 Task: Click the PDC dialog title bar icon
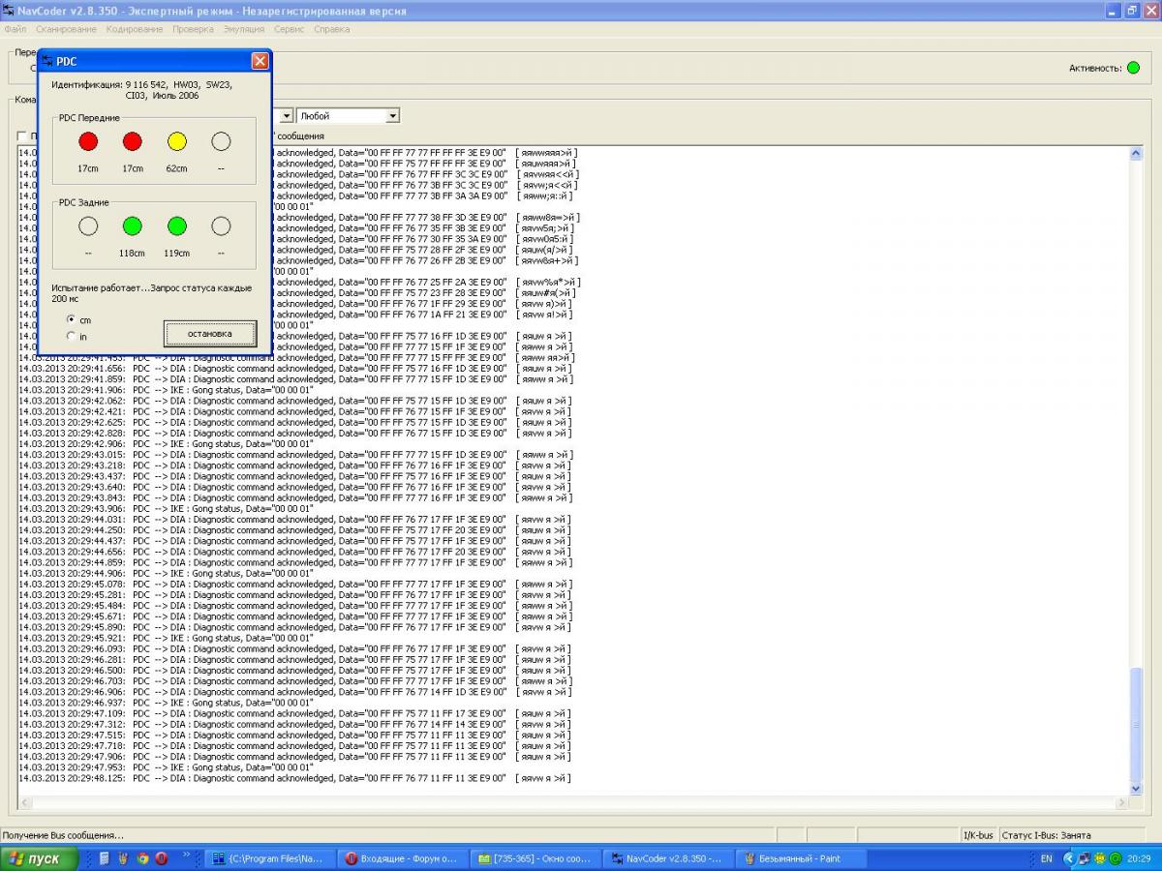click(x=46, y=61)
